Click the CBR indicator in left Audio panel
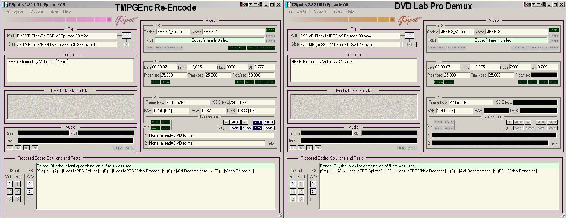The width and height of the screenshot is (566, 218). (118, 148)
